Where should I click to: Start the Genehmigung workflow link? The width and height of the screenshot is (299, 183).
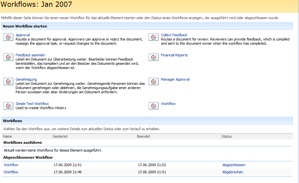pyautogui.click(x=26, y=79)
